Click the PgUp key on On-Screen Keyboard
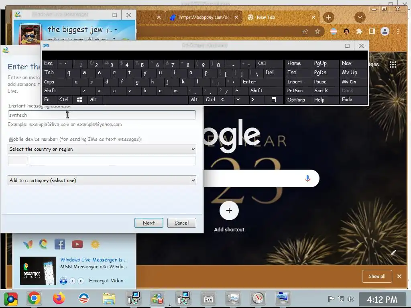 click(326, 63)
